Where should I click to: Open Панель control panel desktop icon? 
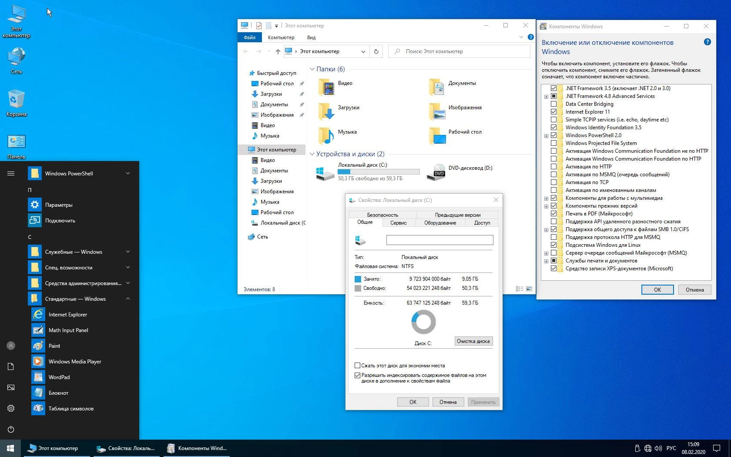click(x=17, y=147)
